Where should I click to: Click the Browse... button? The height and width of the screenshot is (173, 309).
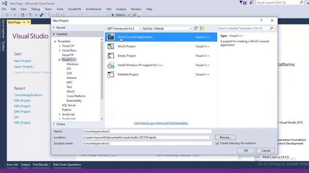[225, 137]
